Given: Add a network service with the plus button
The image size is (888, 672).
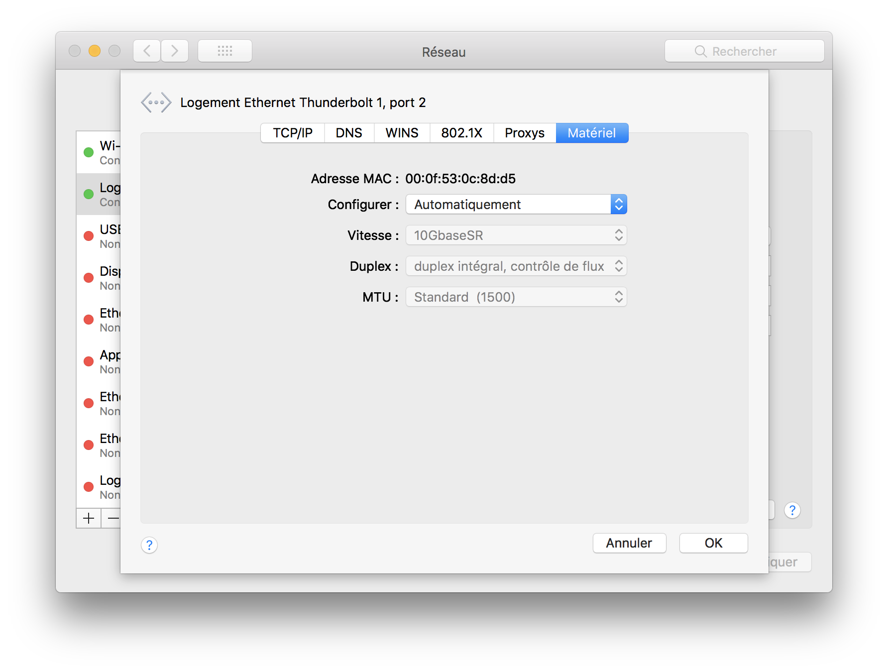Looking at the screenshot, I should pos(89,518).
